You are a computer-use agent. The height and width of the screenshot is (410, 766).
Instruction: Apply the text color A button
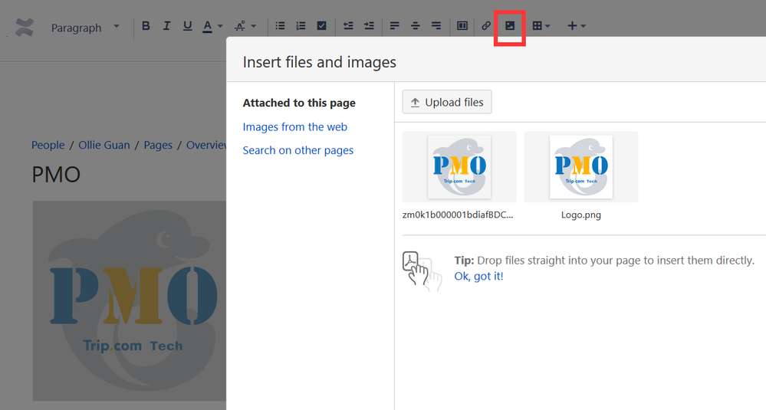[x=207, y=26]
